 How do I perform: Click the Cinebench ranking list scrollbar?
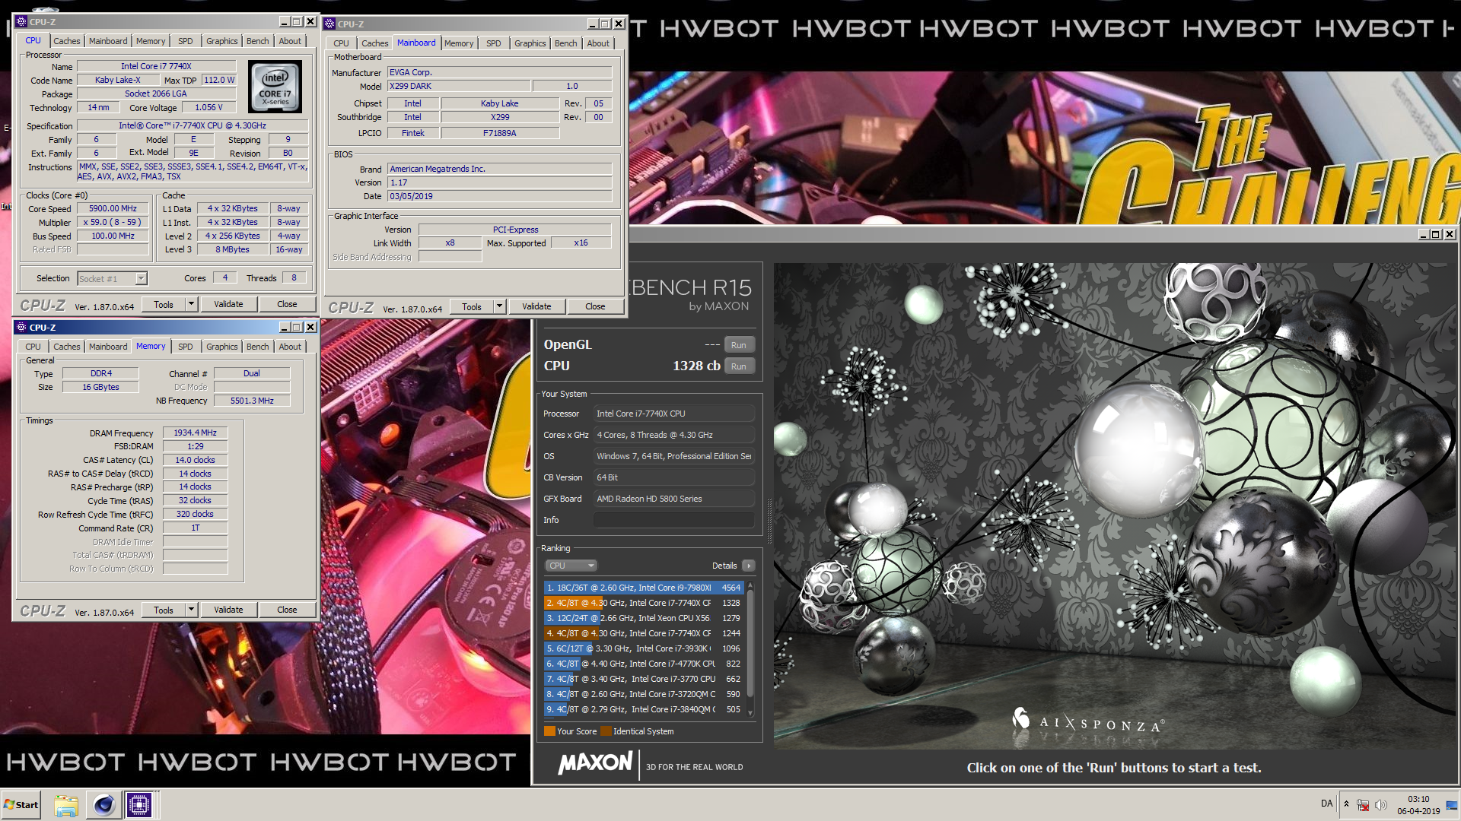(x=750, y=645)
